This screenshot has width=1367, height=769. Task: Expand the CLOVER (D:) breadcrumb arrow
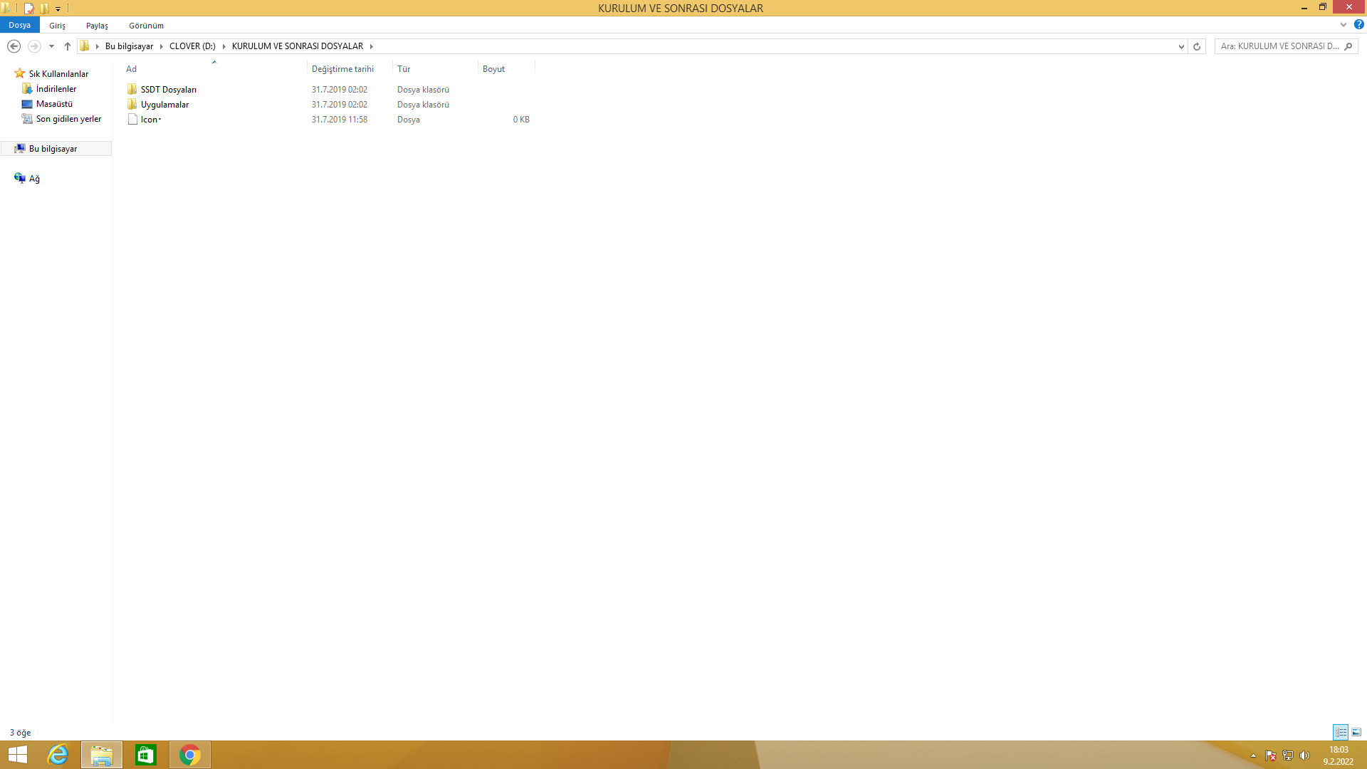(x=224, y=46)
